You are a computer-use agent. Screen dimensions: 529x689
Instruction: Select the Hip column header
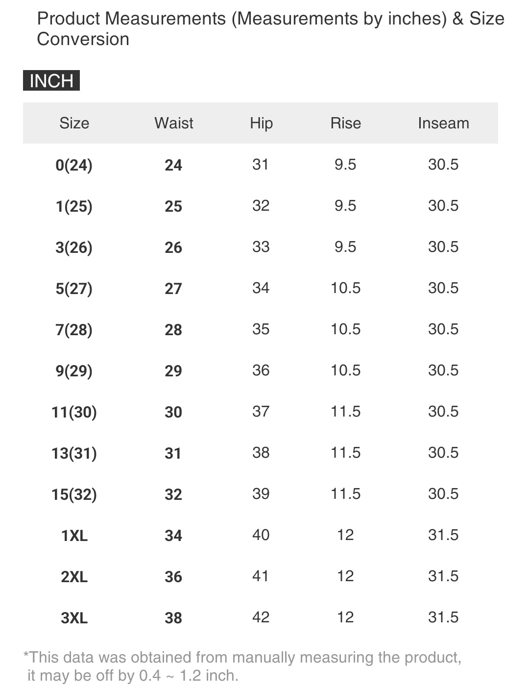coord(261,123)
